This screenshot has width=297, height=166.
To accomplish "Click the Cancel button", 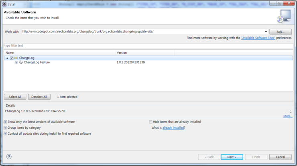I will coord(280,157).
